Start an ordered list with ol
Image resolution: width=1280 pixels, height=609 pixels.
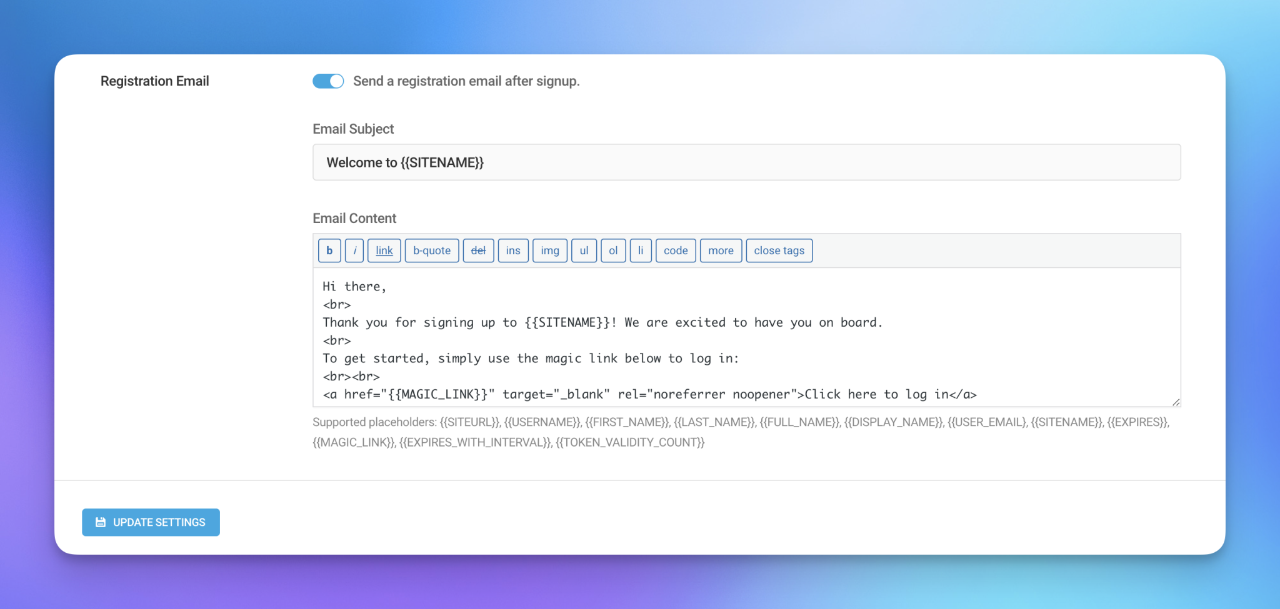pos(613,250)
